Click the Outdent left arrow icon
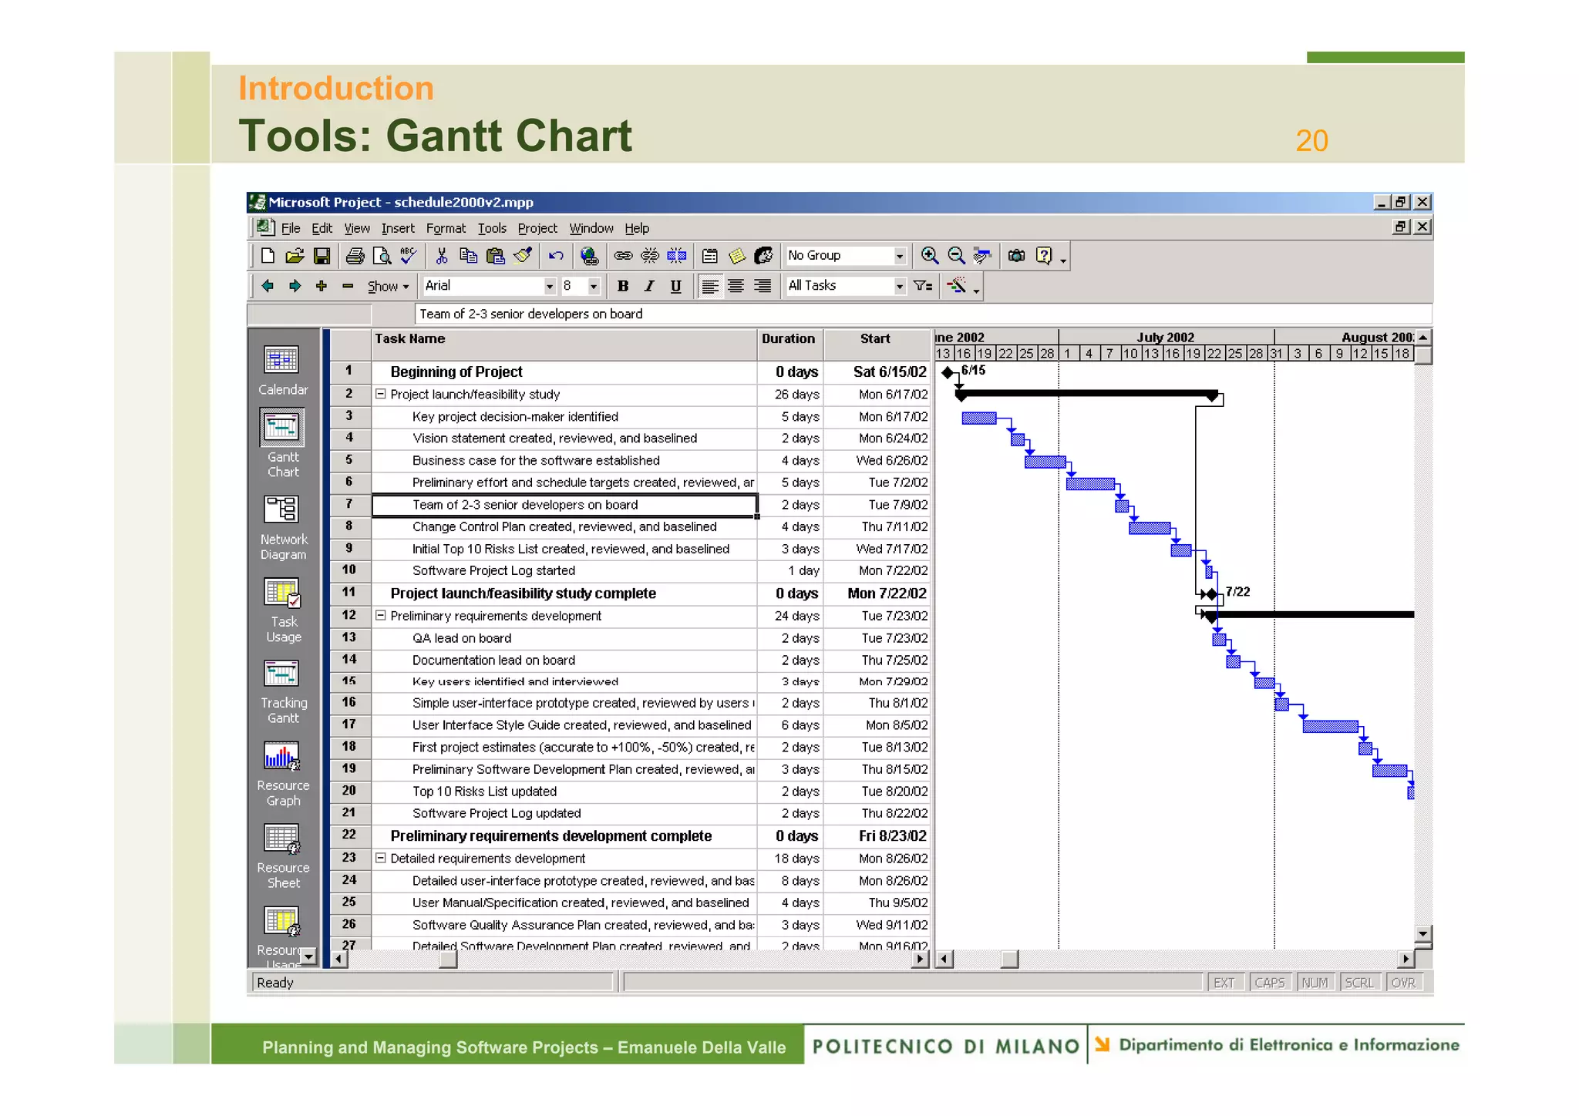1579x1116 pixels. pos(268,286)
